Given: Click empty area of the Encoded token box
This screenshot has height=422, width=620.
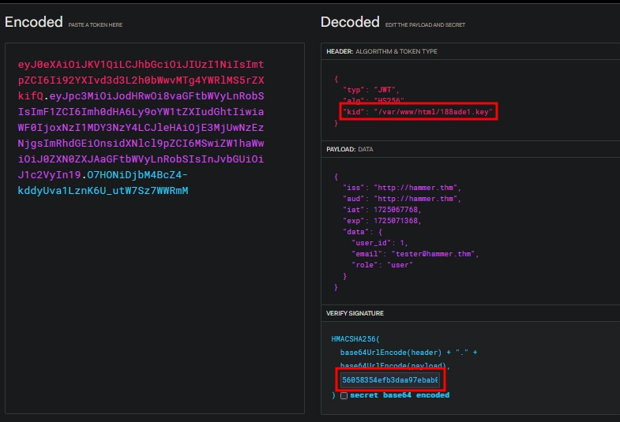Looking at the screenshot, I should [154, 316].
